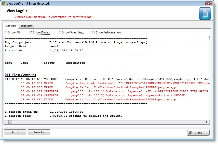Select the 19:05:13.589 ERROR Compile failed row

(x=107, y=87)
